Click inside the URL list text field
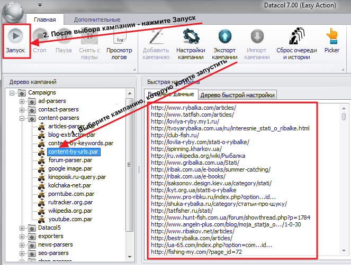The height and width of the screenshot is (265, 351). point(232,181)
